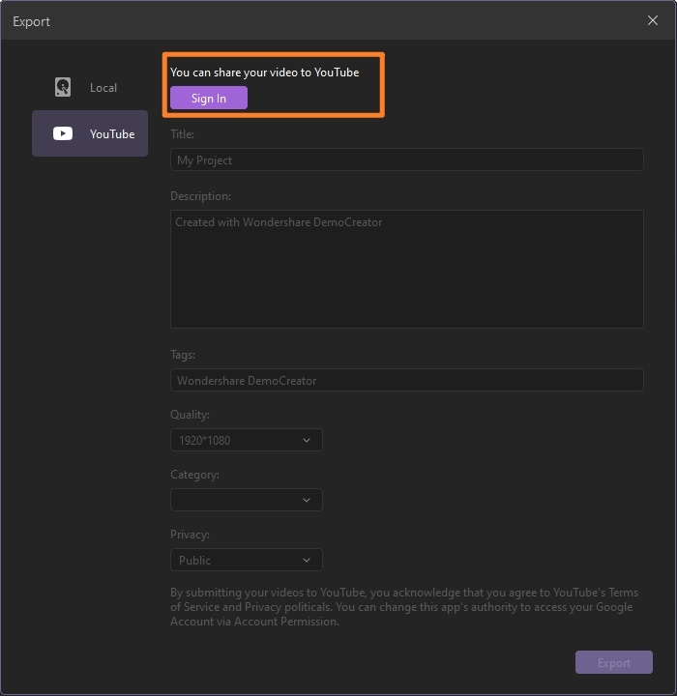Click the Export button

pos(613,662)
